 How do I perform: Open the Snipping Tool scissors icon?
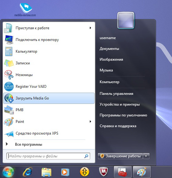pos(9,75)
